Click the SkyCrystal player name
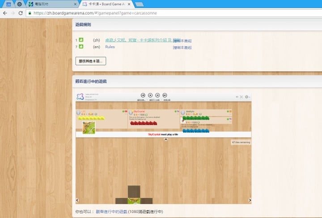Screen dimensions: 322x218 click(139, 111)
